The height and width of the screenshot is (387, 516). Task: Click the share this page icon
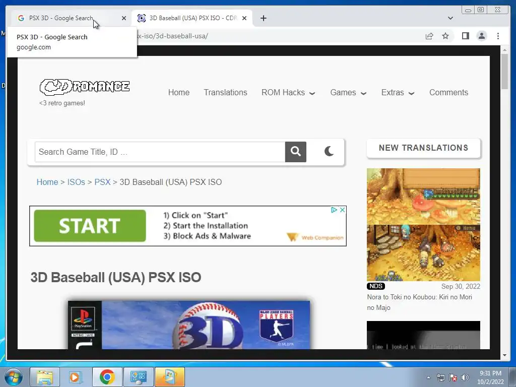pyautogui.click(x=429, y=36)
